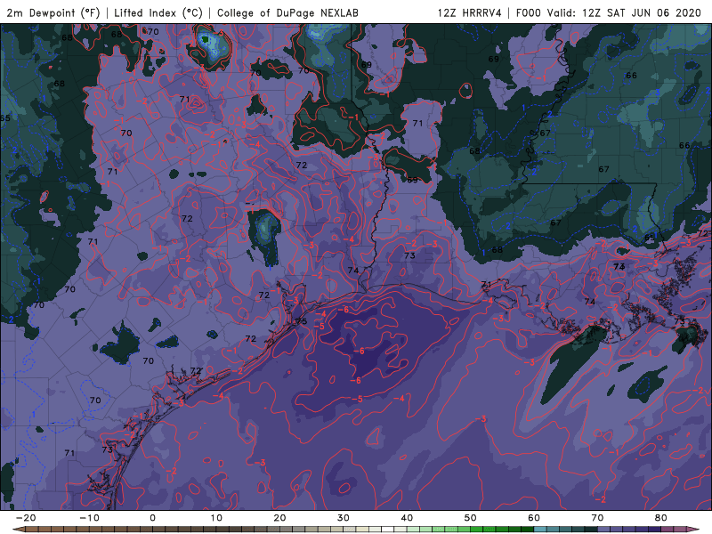The height and width of the screenshot is (534, 712).
Task: Click the -10 label on the color scale
Action: click(89, 518)
